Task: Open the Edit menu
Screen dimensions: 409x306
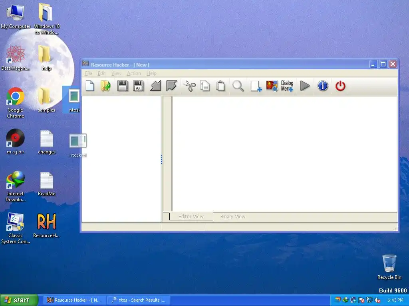Action: [x=101, y=73]
